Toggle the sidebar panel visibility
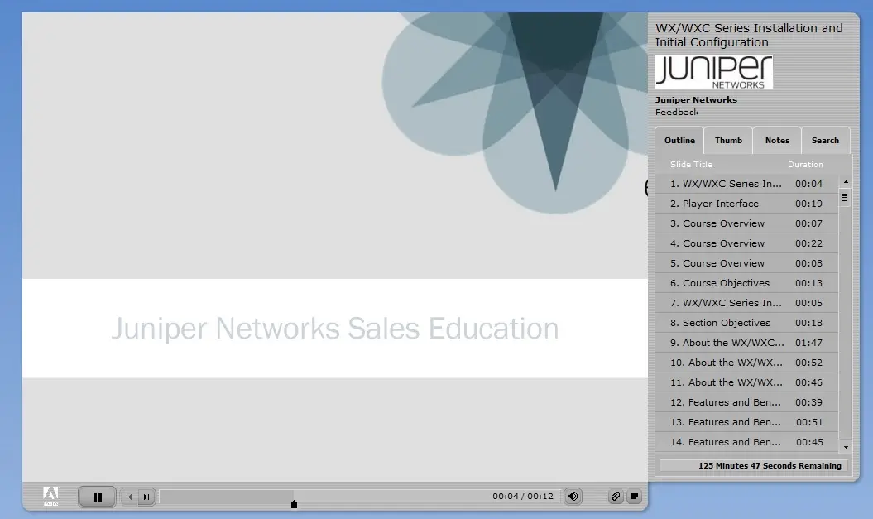The height and width of the screenshot is (519, 873). 634,496
